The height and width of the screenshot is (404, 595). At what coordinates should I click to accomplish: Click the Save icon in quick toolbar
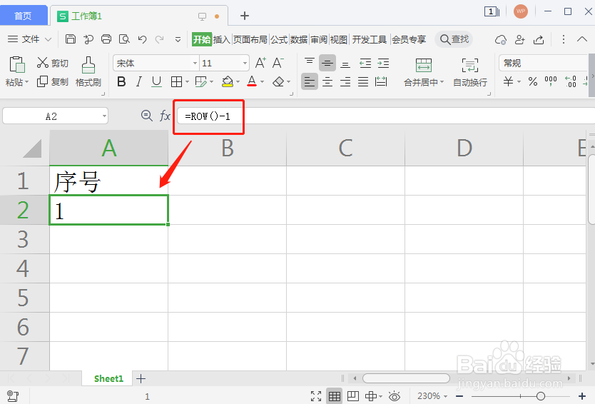point(70,39)
